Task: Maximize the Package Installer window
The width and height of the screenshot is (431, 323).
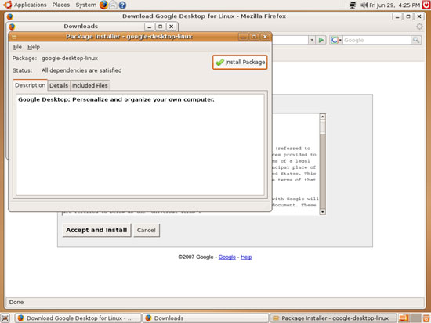Action: [x=254, y=37]
